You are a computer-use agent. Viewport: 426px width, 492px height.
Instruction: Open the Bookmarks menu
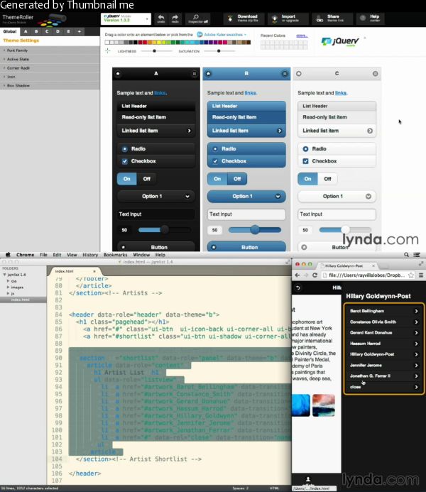coord(116,255)
